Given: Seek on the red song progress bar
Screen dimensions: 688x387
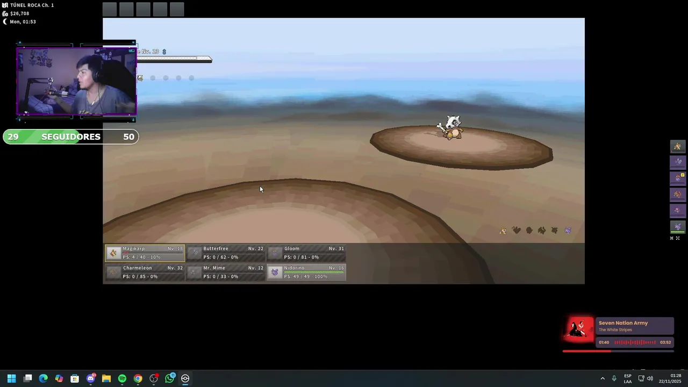Looking at the screenshot, I should pyautogui.click(x=618, y=352).
